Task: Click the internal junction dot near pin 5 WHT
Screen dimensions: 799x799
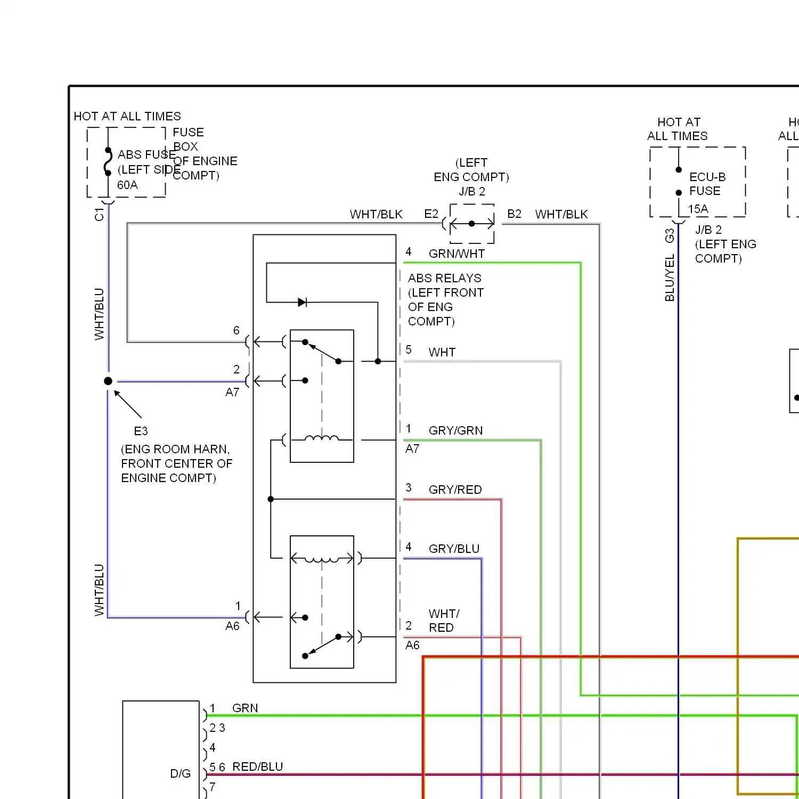Action: click(378, 361)
